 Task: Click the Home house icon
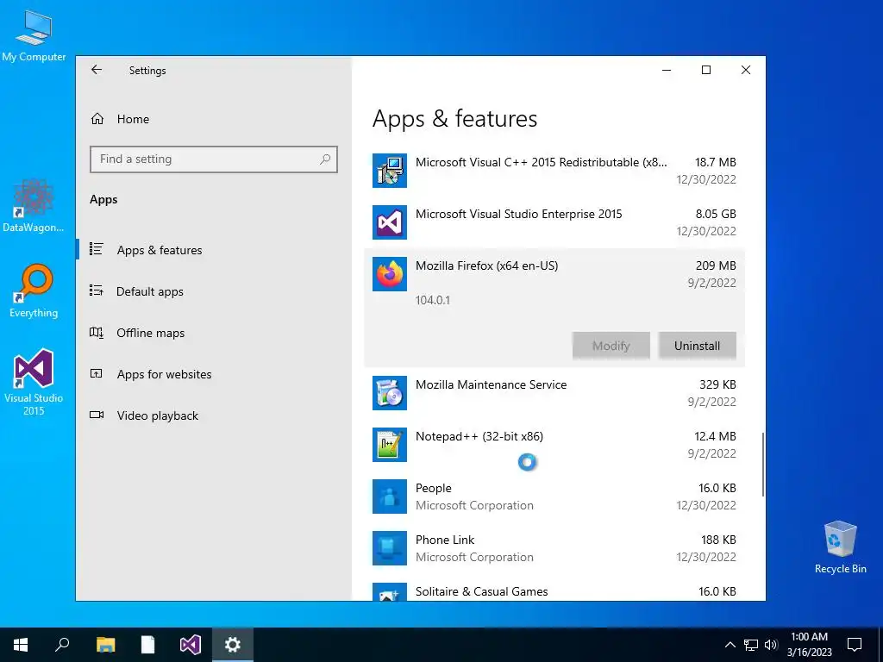pos(97,119)
